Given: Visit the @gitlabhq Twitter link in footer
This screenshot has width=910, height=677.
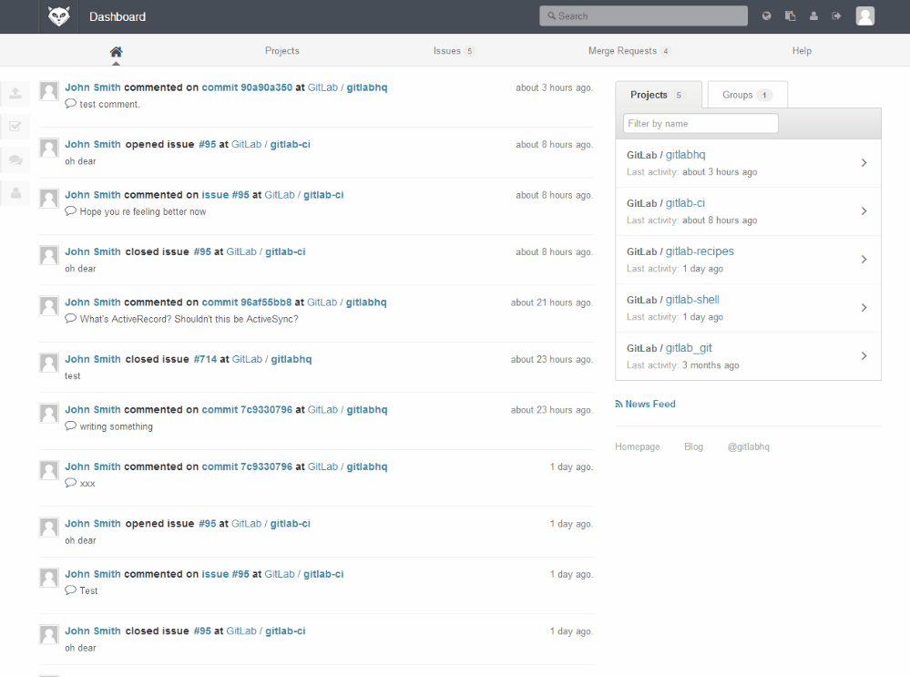Looking at the screenshot, I should [748, 446].
